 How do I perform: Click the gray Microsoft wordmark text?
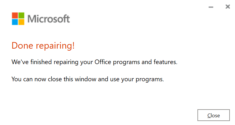(x=49, y=19)
